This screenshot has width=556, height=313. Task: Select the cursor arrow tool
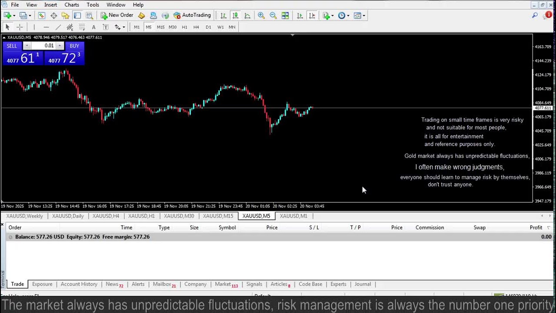click(x=7, y=27)
